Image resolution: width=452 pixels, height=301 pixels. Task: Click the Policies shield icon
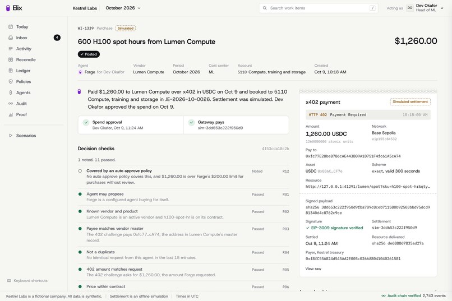[x=11, y=81]
